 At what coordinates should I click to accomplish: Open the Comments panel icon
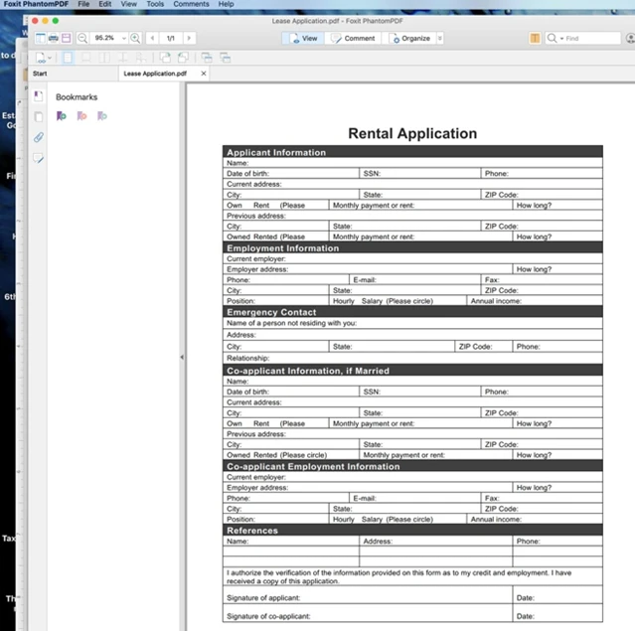tap(39, 158)
